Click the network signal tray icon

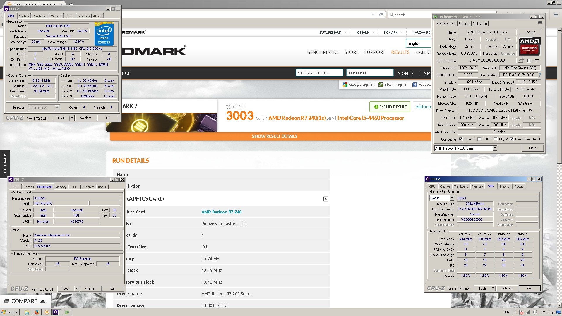[528, 312]
